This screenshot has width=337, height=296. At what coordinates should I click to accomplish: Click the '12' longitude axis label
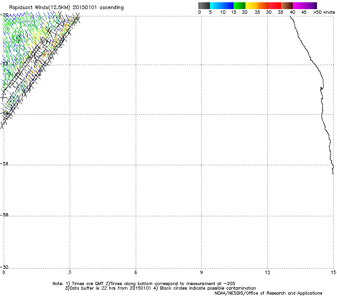click(267, 273)
